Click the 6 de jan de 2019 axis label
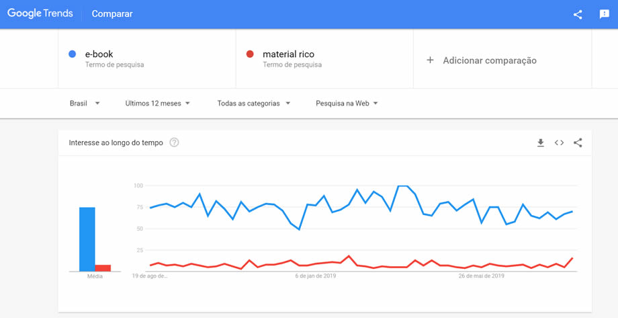 click(x=316, y=276)
